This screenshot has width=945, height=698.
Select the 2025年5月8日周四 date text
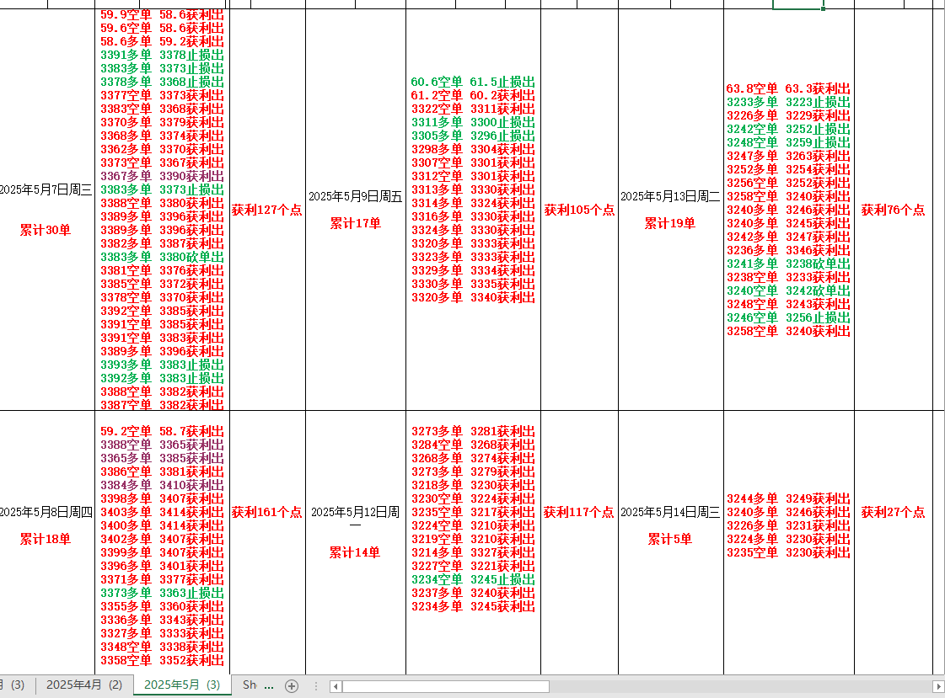coord(46,512)
